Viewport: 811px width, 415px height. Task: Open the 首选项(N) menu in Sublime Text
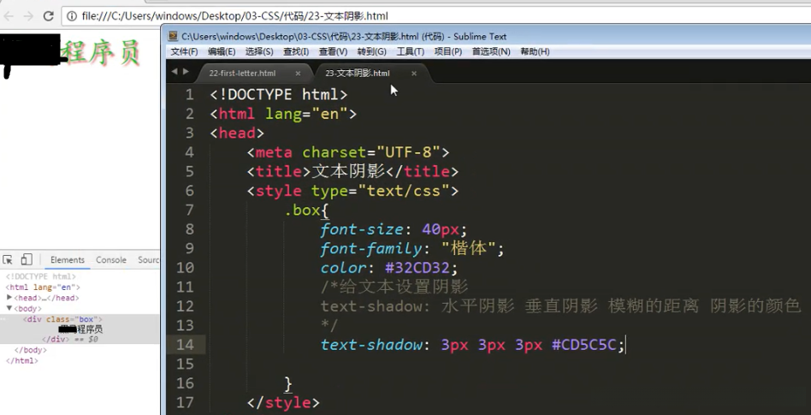click(x=491, y=51)
